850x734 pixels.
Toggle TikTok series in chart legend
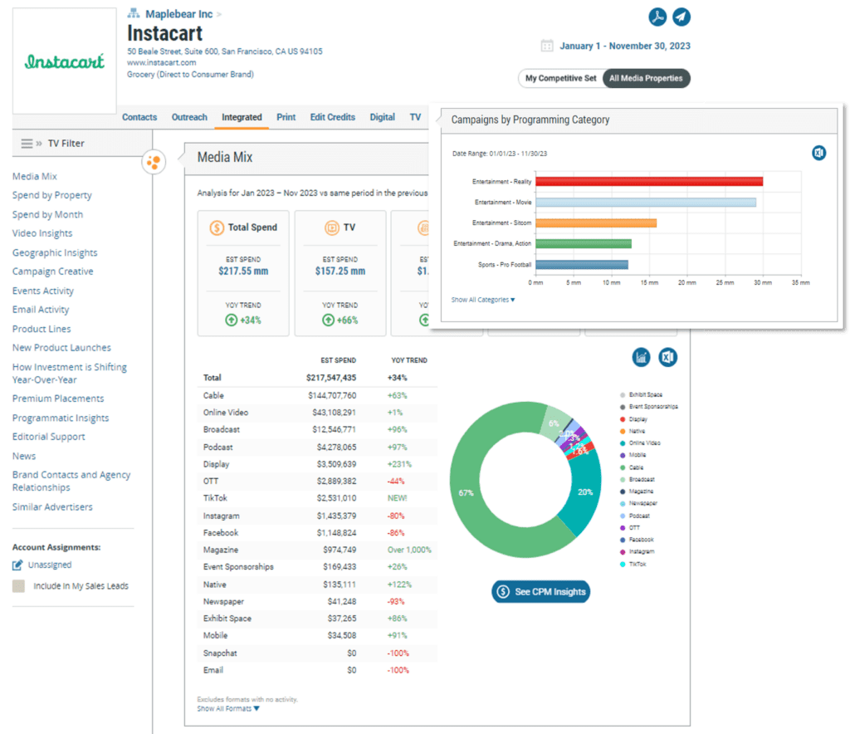click(633, 565)
